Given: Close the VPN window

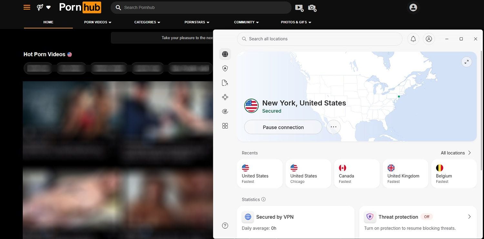Looking at the screenshot, I should tap(475, 39).
